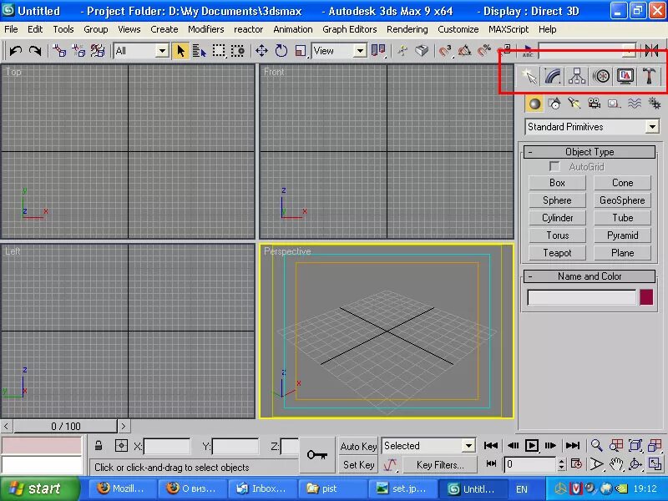Activate Select and Rotate tool
This screenshot has width=668, height=501.
pyautogui.click(x=281, y=51)
